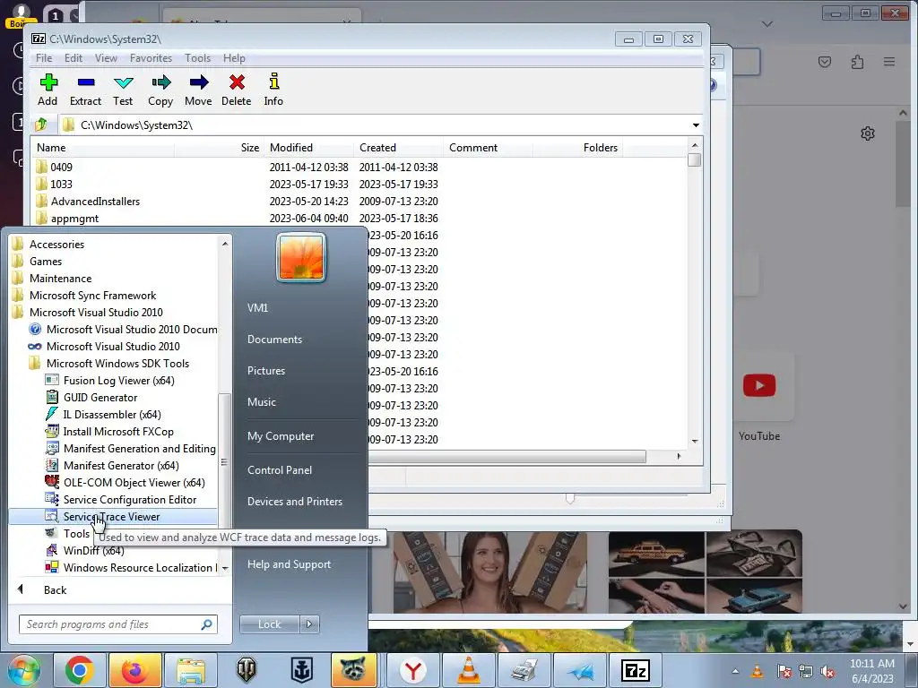Open the browser hamburger menu
This screenshot has width=918, height=688.
[x=889, y=62]
